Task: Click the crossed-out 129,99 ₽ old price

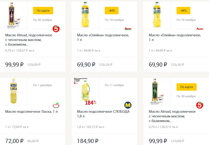Action: coord(34,65)
